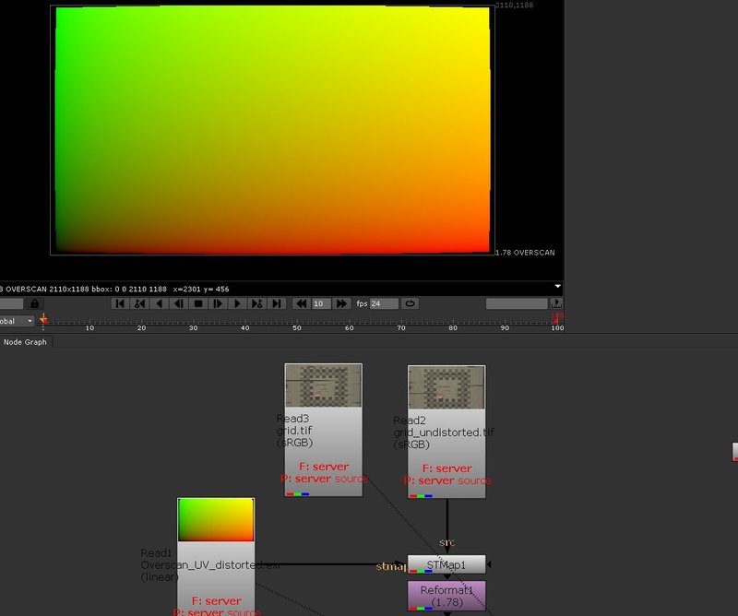Jump to first frame button
The width and height of the screenshot is (738, 616).
click(x=120, y=303)
